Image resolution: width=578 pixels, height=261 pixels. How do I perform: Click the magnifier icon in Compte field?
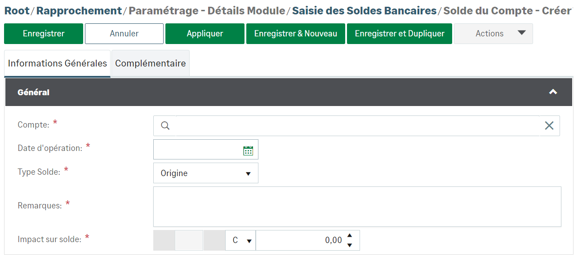pyautogui.click(x=165, y=126)
